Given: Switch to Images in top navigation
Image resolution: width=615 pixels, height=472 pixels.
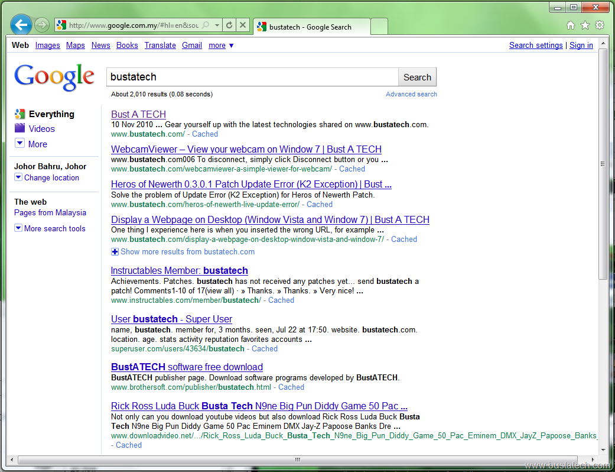Looking at the screenshot, I should (47, 46).
